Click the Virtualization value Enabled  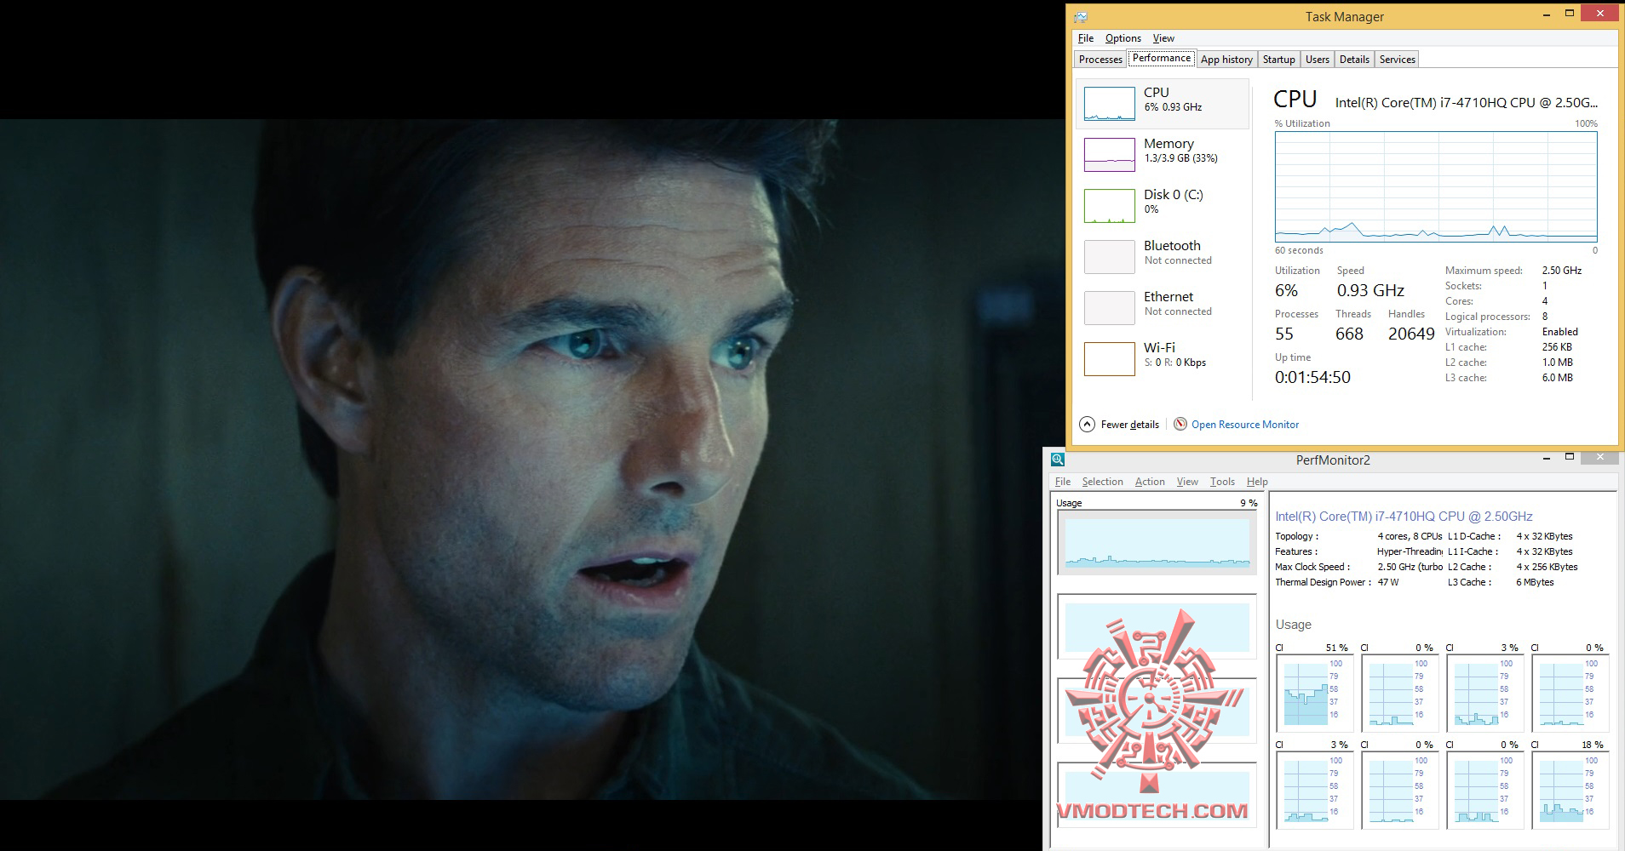[1560, 332]
